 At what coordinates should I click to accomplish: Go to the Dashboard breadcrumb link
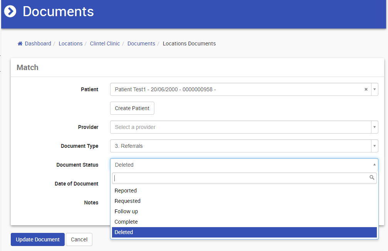pyautogui.click(x=38, y=44)
